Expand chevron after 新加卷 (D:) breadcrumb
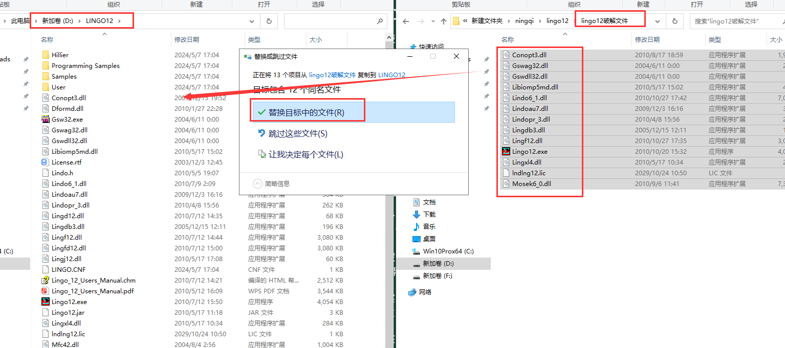The image size is (785, 348). [80, 21]
